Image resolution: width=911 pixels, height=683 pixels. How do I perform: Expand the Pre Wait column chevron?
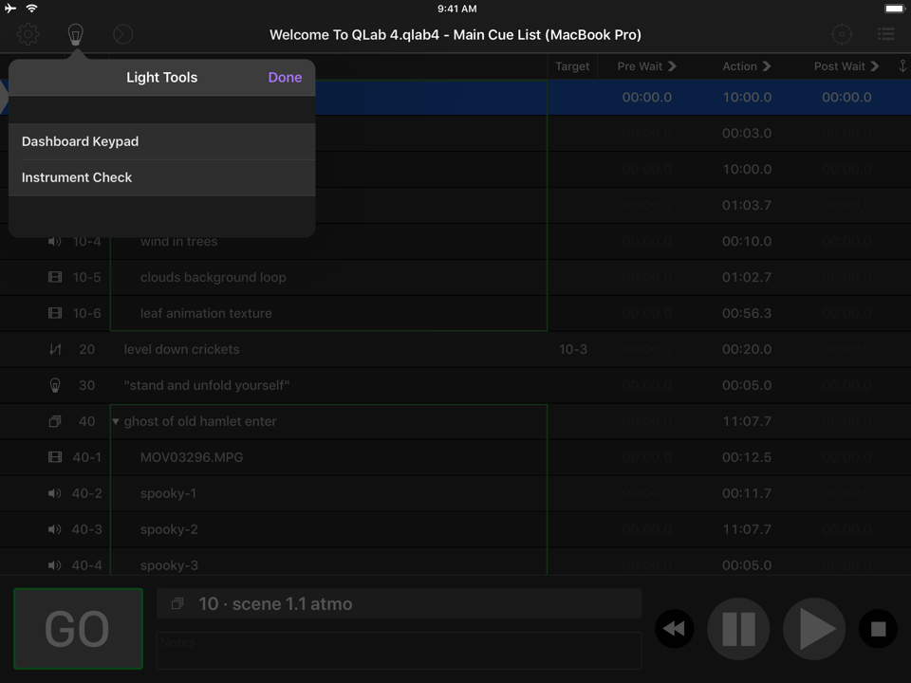click(672, 66)
